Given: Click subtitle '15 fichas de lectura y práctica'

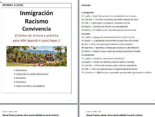Looking at the screenshot, I should coord(36,35).
